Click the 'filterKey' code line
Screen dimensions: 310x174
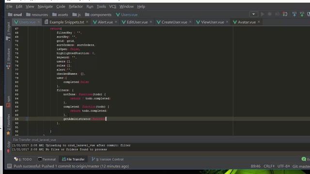69,33
